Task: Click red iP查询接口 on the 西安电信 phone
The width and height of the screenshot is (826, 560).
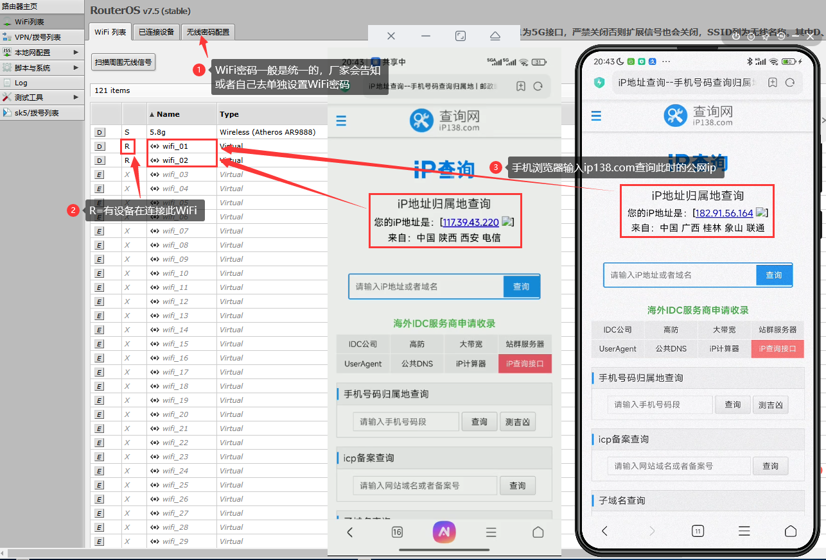Action: [x=525, y=364]
